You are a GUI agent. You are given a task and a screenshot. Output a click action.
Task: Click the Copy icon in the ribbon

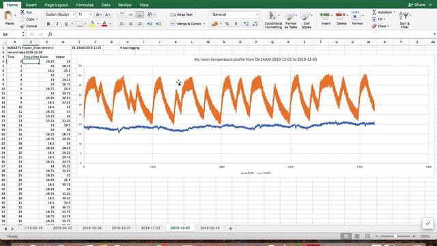point(23,19)
